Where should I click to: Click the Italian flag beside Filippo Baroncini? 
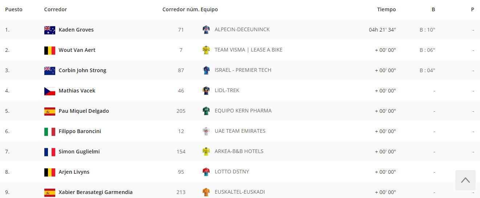pos(49,132)
